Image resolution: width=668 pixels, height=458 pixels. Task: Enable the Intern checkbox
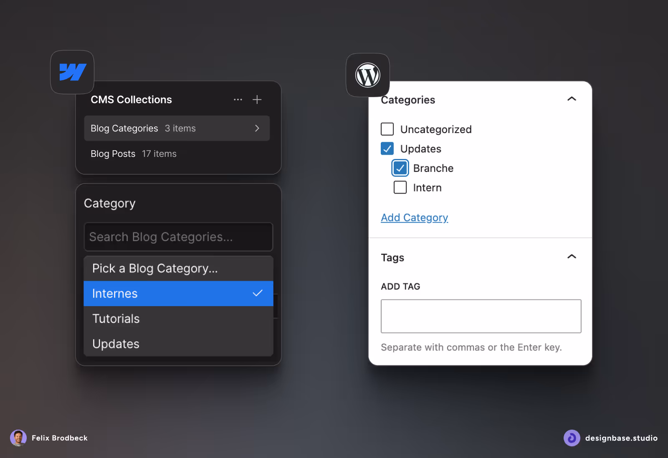[x=400, y=187]
